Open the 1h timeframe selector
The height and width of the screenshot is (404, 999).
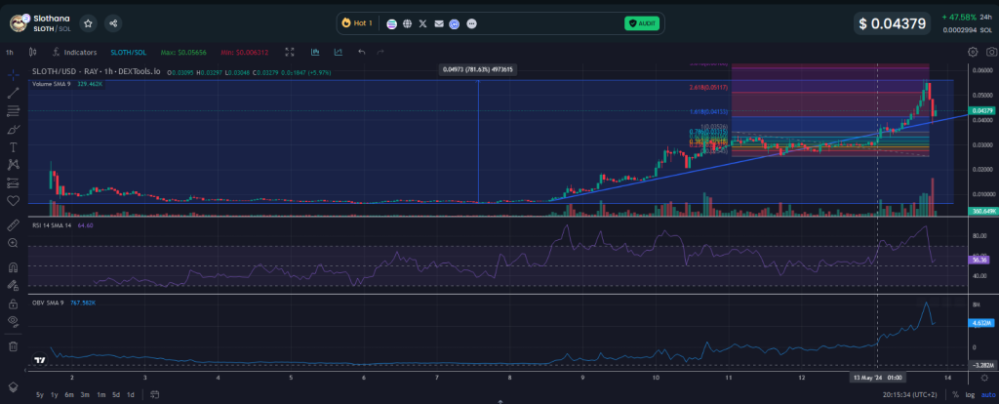pyautogui.click(x=10, y=53)
